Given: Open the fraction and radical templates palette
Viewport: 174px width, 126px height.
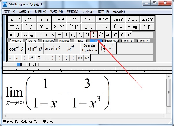Looking at the screenshot, I should tap(29, 27).
